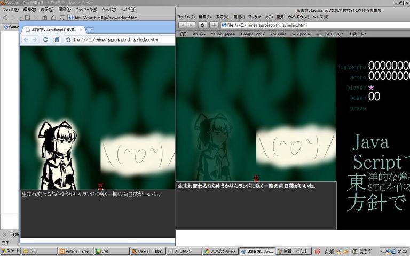Open a new tab in Chrome

tap(90, 29)
